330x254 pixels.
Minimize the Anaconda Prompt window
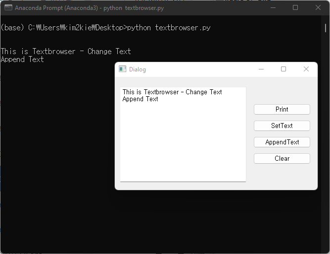(273, 8)
